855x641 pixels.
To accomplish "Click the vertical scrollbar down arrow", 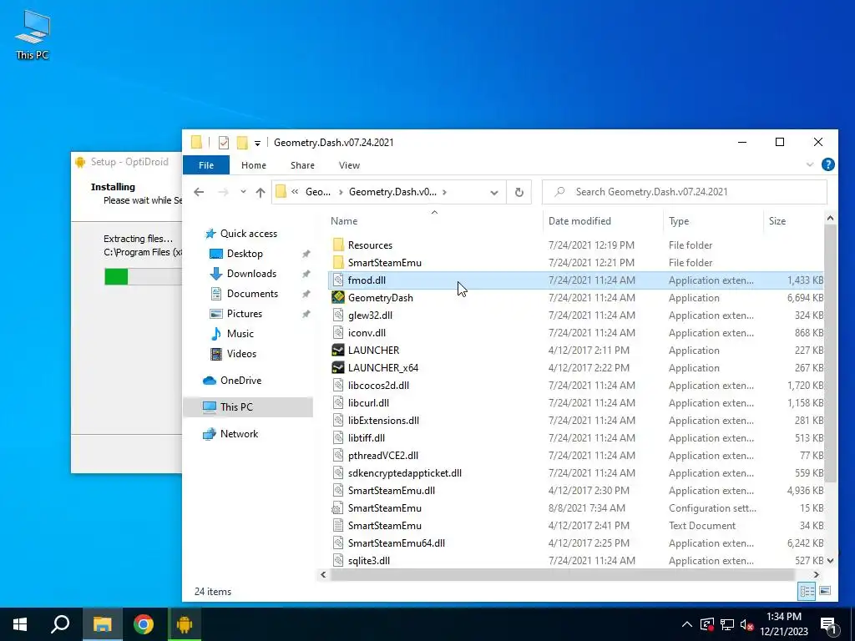I will [x=830, y=560].
